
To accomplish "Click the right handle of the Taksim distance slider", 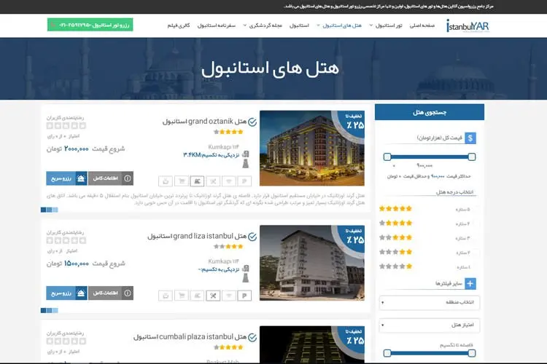I will [472, 353].
